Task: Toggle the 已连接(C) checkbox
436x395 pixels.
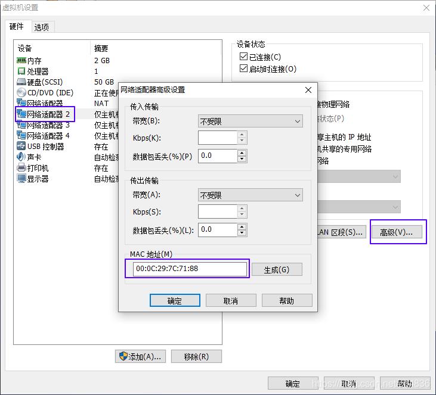Action: (x=243, y=57)
